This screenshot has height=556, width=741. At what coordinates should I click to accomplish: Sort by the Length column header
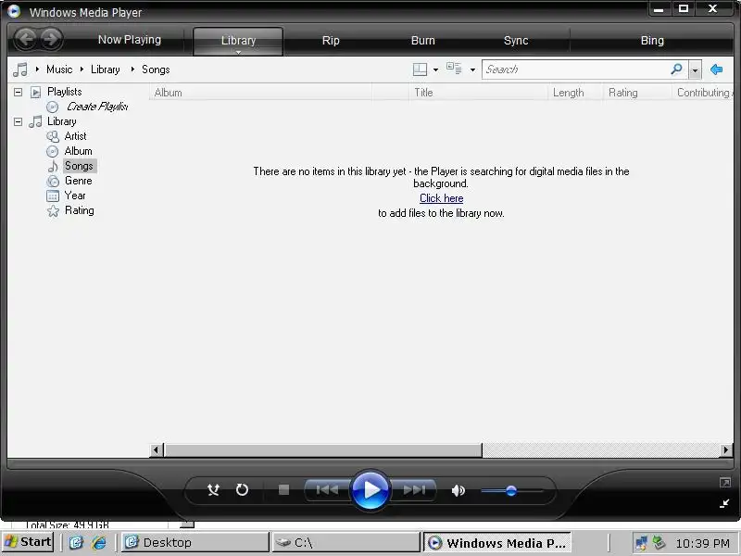point(575,93)
